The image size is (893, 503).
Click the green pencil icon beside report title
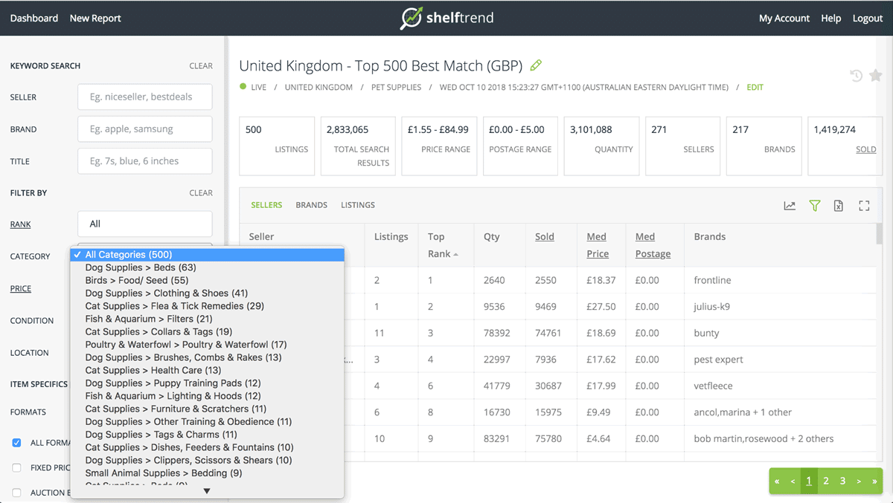click(536, 65)
